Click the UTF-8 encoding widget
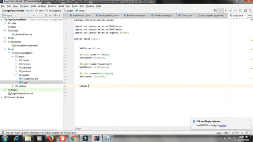253x142 pixels. pos(235,133)
